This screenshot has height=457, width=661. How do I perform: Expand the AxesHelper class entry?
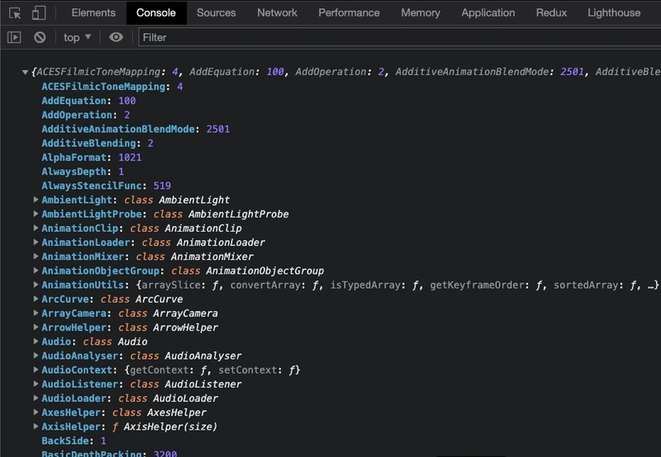pos(36,412)
